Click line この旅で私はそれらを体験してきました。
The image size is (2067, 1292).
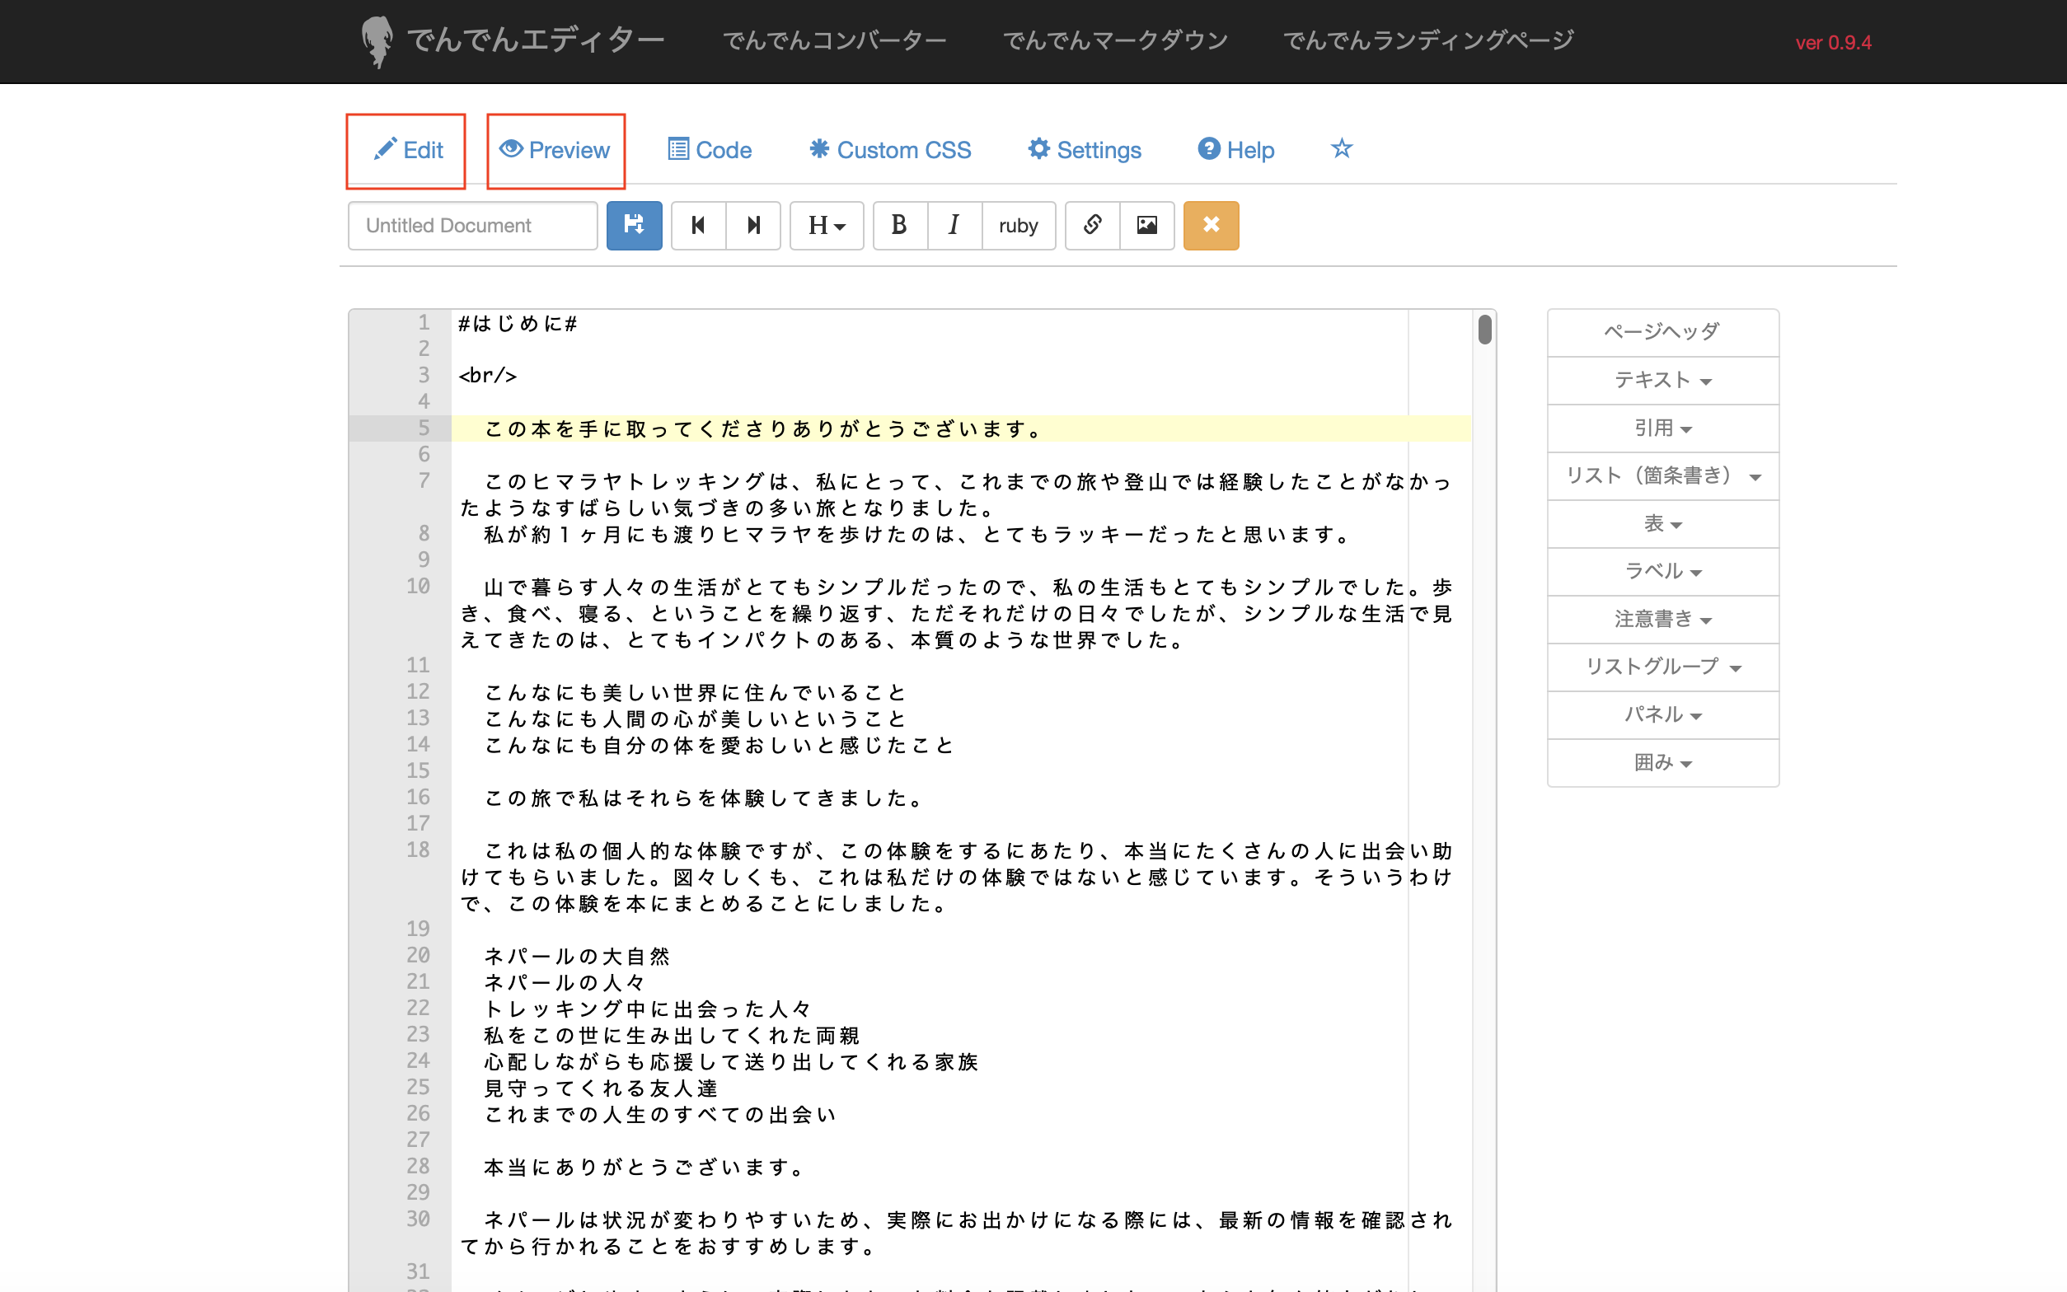(705, 798)
